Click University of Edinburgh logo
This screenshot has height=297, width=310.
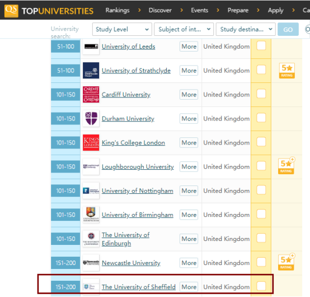click(91, 239)
